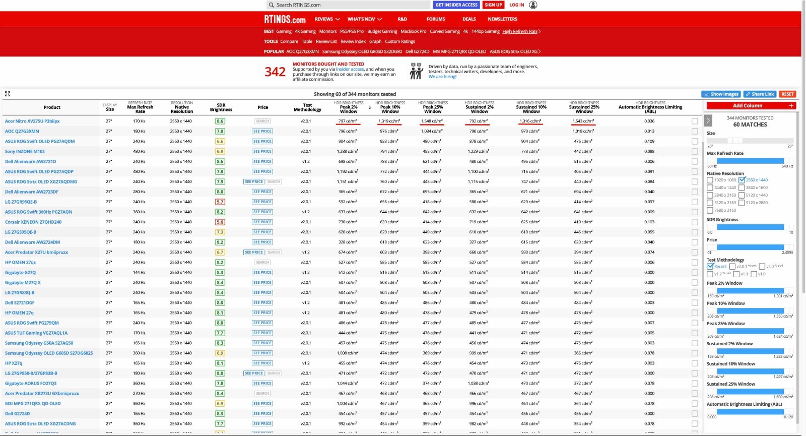Open the insider access link in the supported-by text
Image resolution: width=806 pixels, height=436 pixels.
pyautogui.click(x=350, y=69)
